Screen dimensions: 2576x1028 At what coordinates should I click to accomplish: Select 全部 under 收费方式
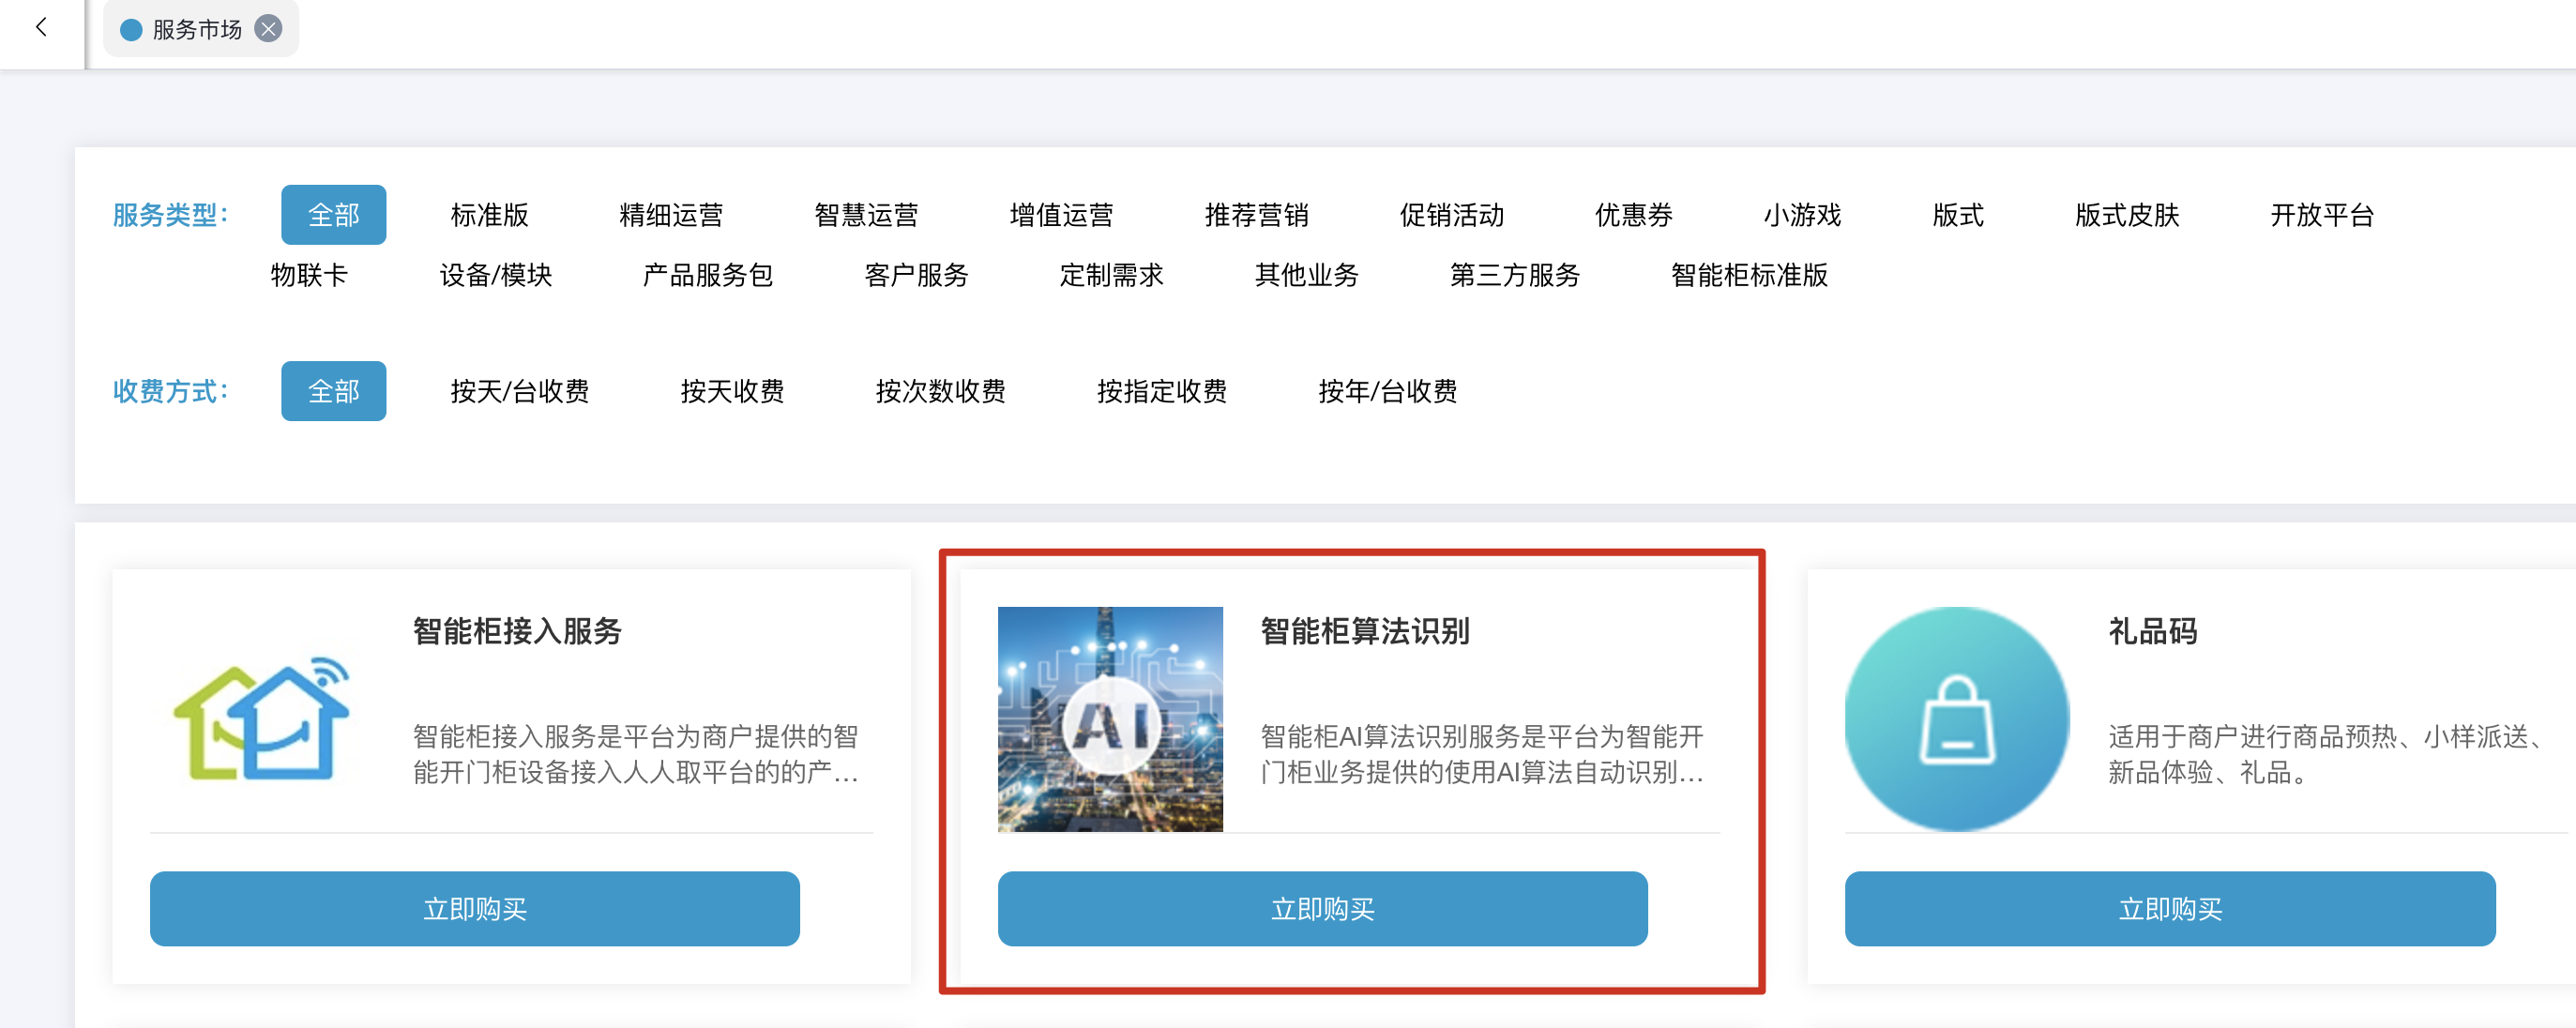[x=333, y=391]
